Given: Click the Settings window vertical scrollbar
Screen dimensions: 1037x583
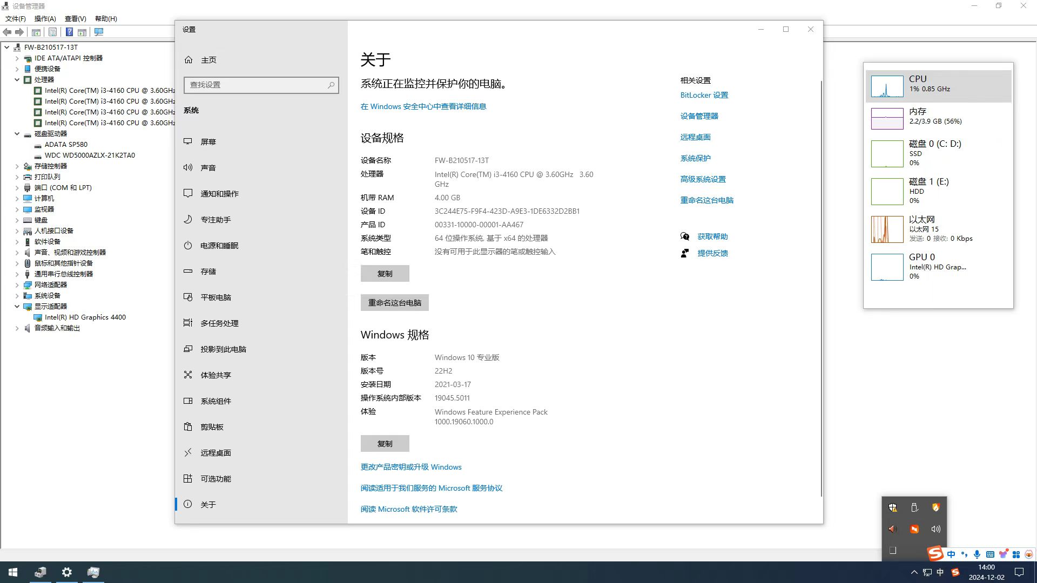Looking at the screenshot, I should pyautogui.click(x=821, y=289).
